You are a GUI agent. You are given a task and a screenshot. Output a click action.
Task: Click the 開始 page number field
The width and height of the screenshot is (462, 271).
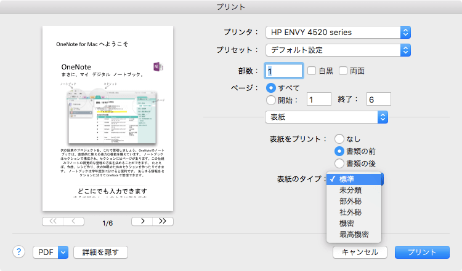tap(319, 100)
